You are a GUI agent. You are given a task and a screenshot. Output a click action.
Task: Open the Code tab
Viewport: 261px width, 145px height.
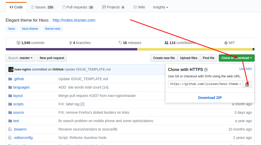(16, 7)
